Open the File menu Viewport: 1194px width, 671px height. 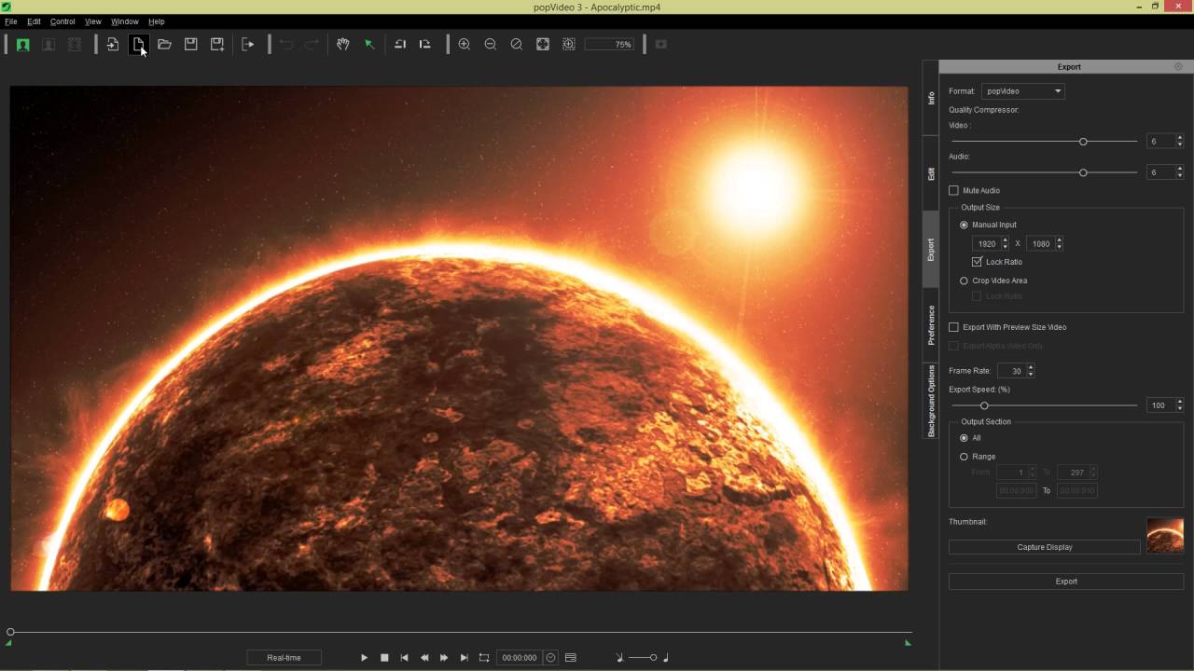click(x=11, y=21)
